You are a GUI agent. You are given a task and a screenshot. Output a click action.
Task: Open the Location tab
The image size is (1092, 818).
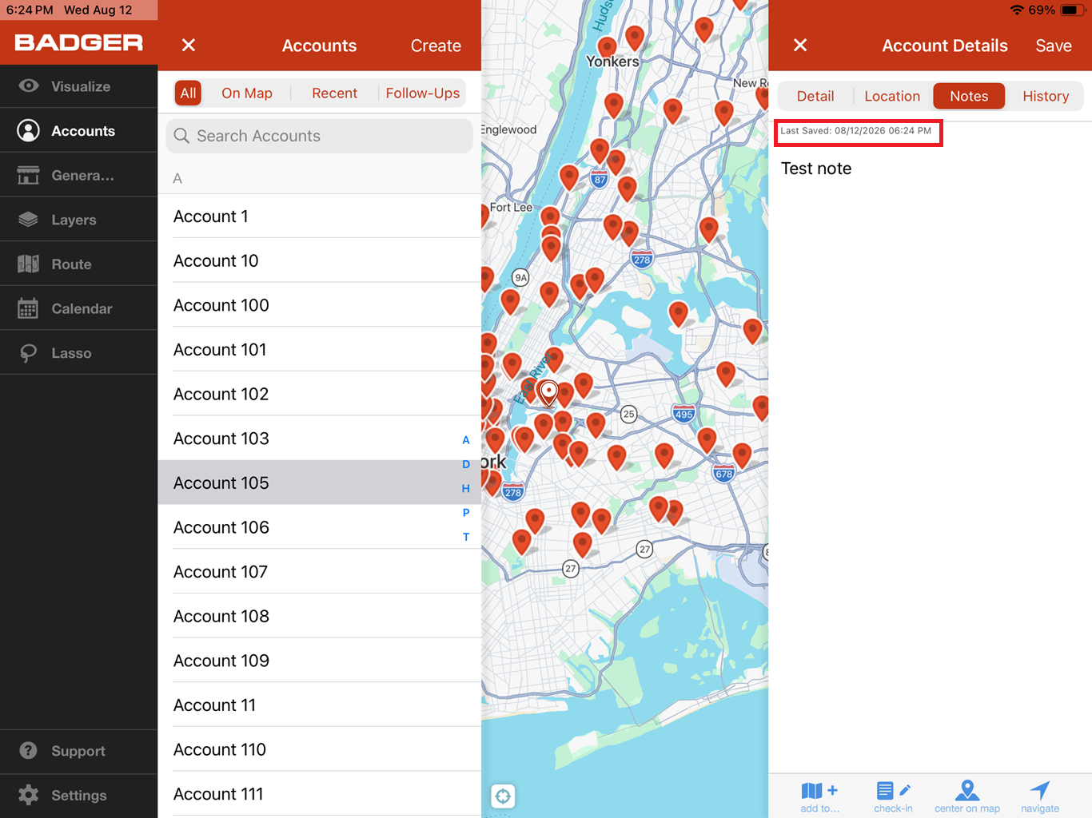tap(892, 96)
